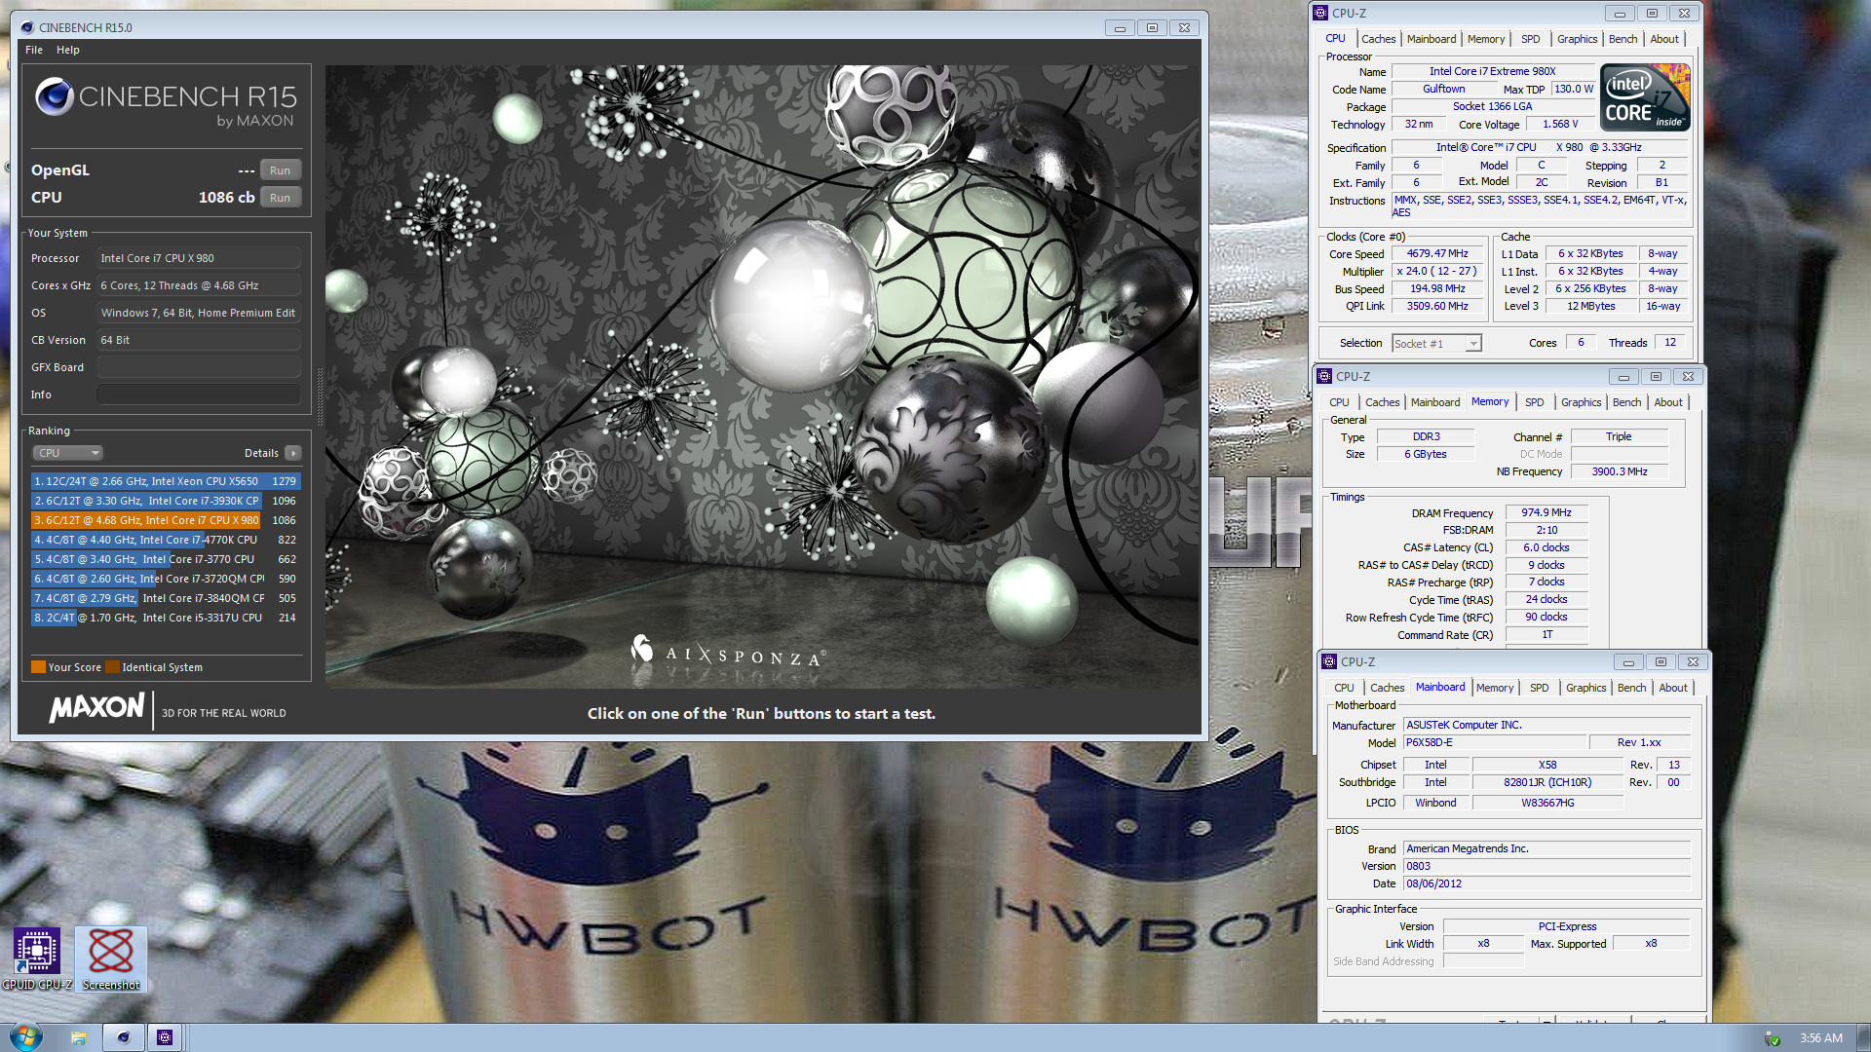1871x1052 pixels.
Task: Switch to Graphics tab in top CPU-Z window
Action: click(1577, 39)
